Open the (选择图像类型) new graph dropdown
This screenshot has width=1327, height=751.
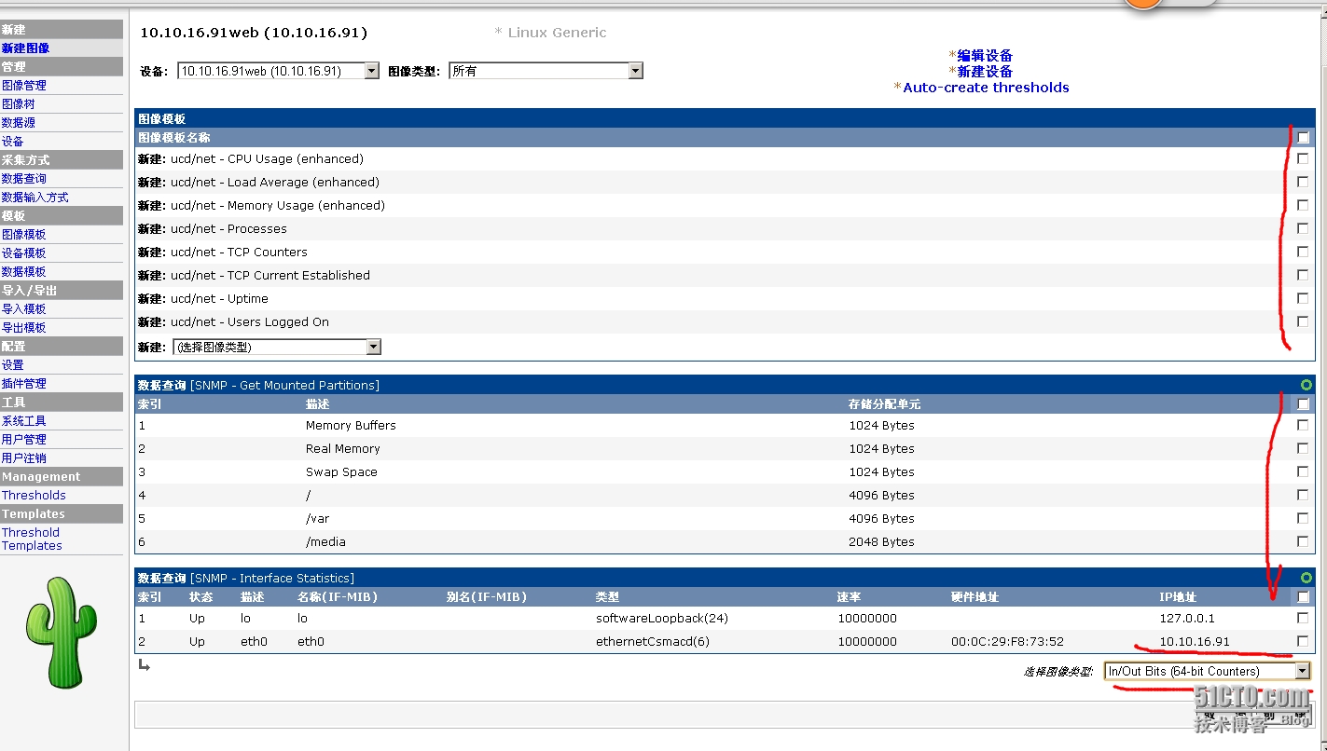point(277,347)
